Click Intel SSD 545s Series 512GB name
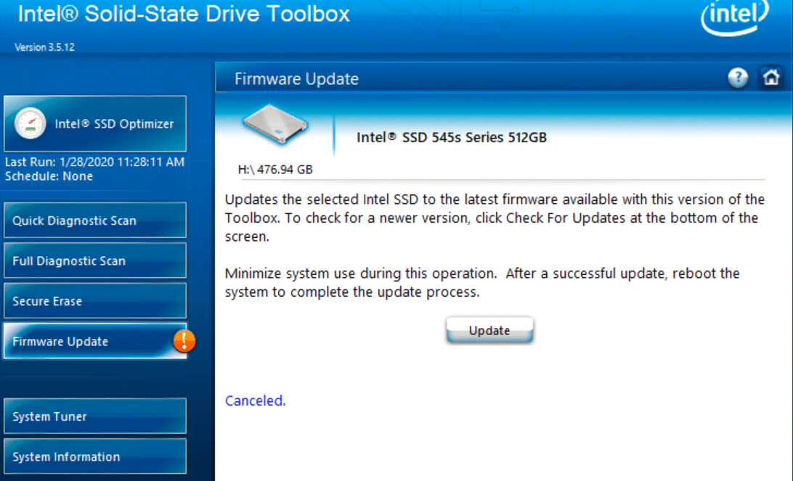The width and height of the screenshot is (793, 481). [452, 137]
